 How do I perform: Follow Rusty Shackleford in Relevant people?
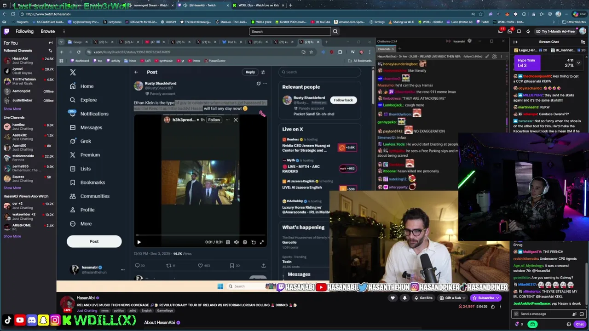pyautogui.click(x=343, y=100)
